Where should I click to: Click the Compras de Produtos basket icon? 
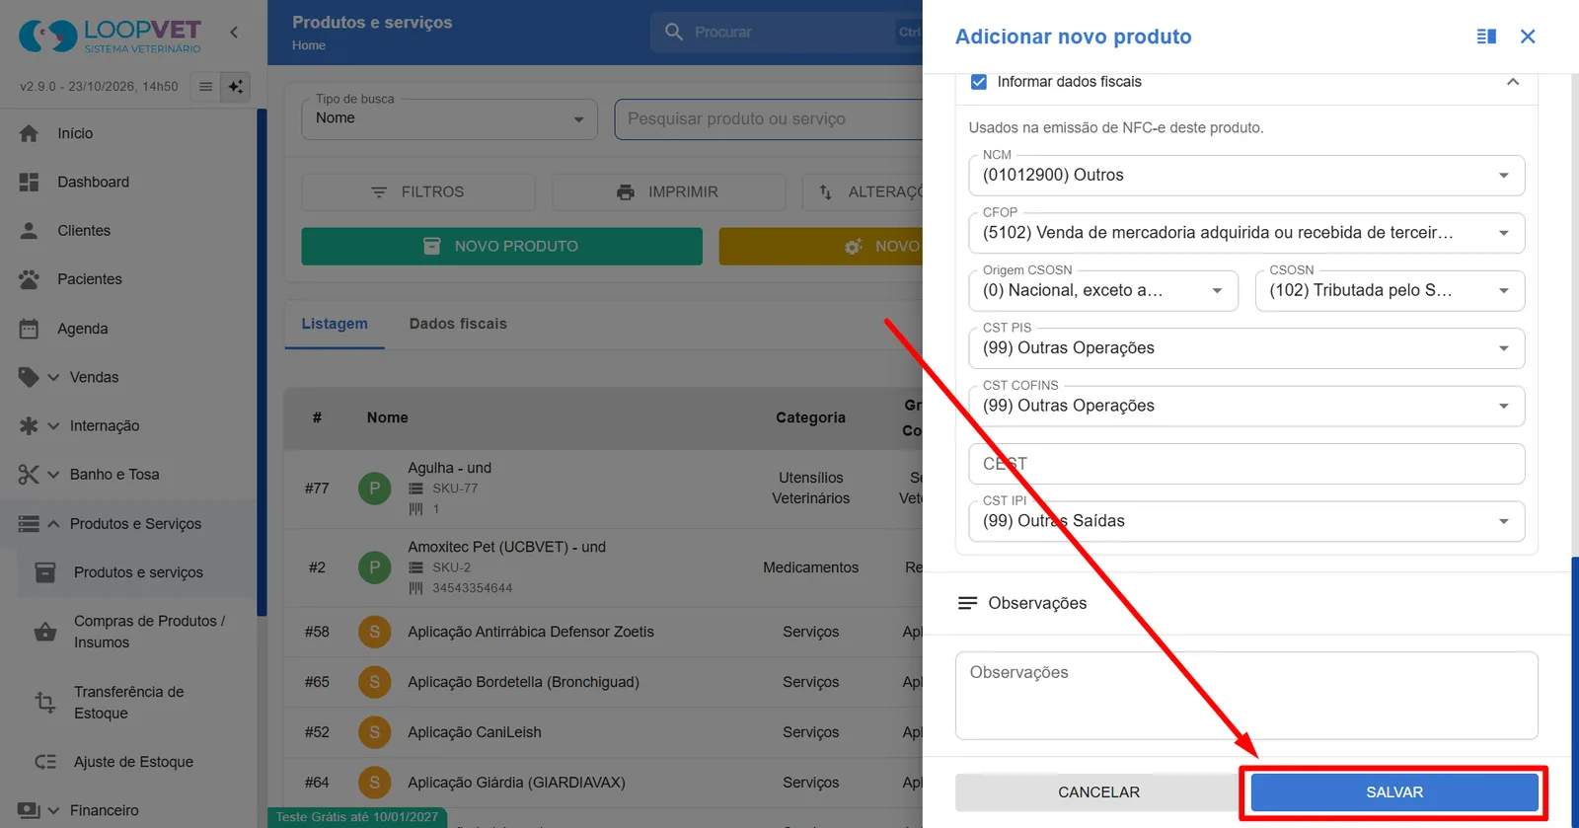coord(45,632)
